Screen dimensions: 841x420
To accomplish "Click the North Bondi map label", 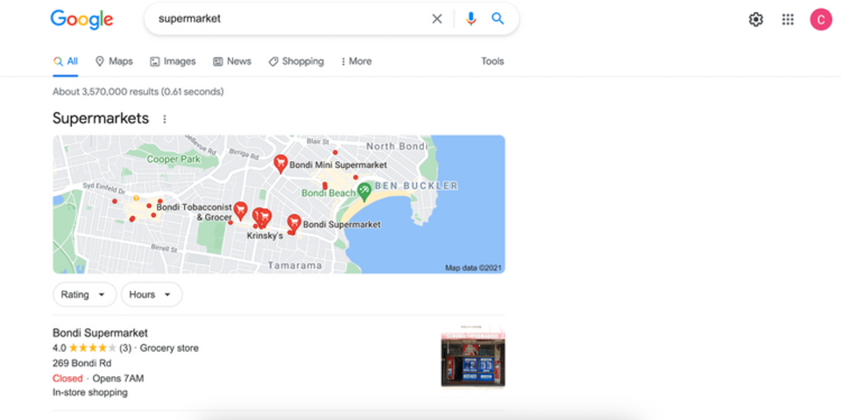I will tap(397, 147).
